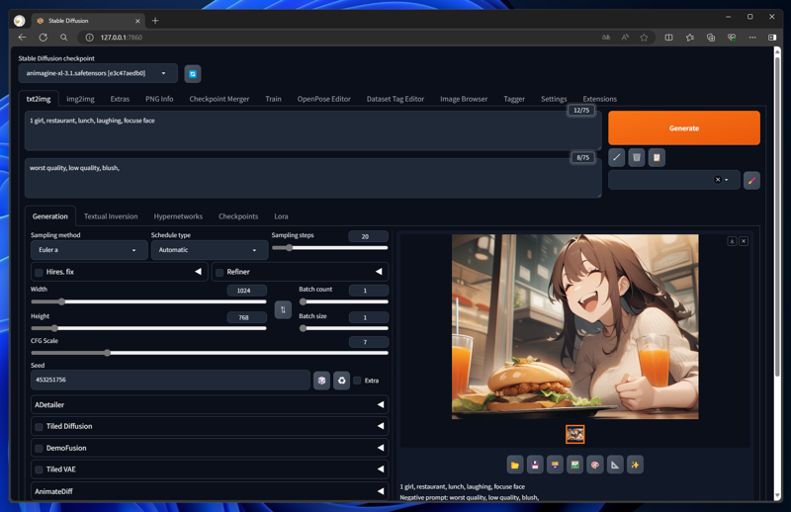Viewport: 791px width, 512px height.
Task: Open the Sampling method dropdown
Action: coord(89,250)
